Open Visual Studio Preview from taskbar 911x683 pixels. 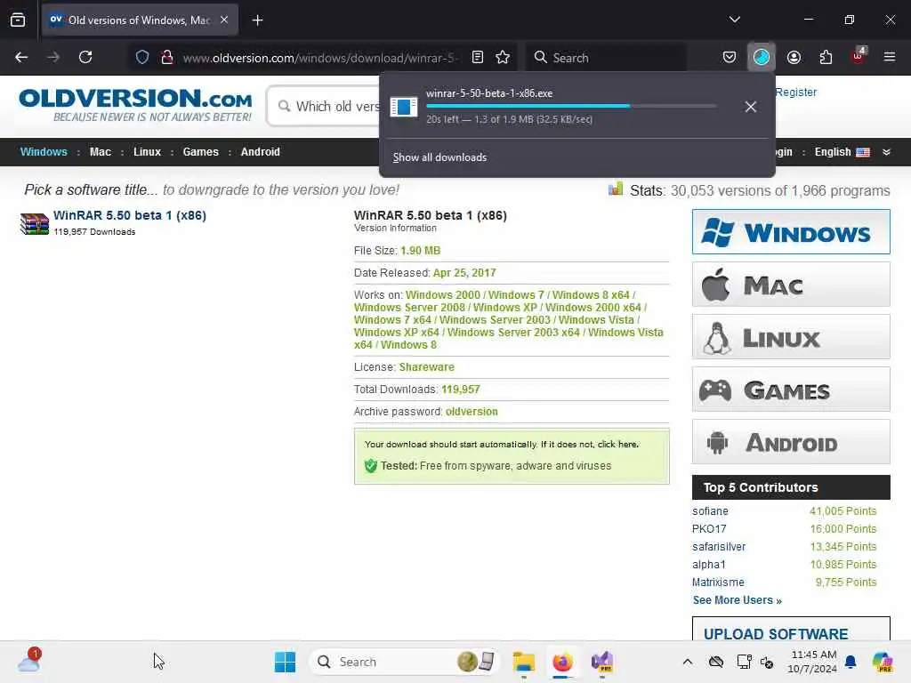click(x=602, y=662)
